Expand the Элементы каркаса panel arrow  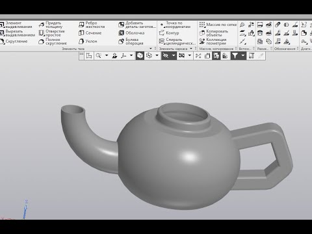(x=191, y=49)
